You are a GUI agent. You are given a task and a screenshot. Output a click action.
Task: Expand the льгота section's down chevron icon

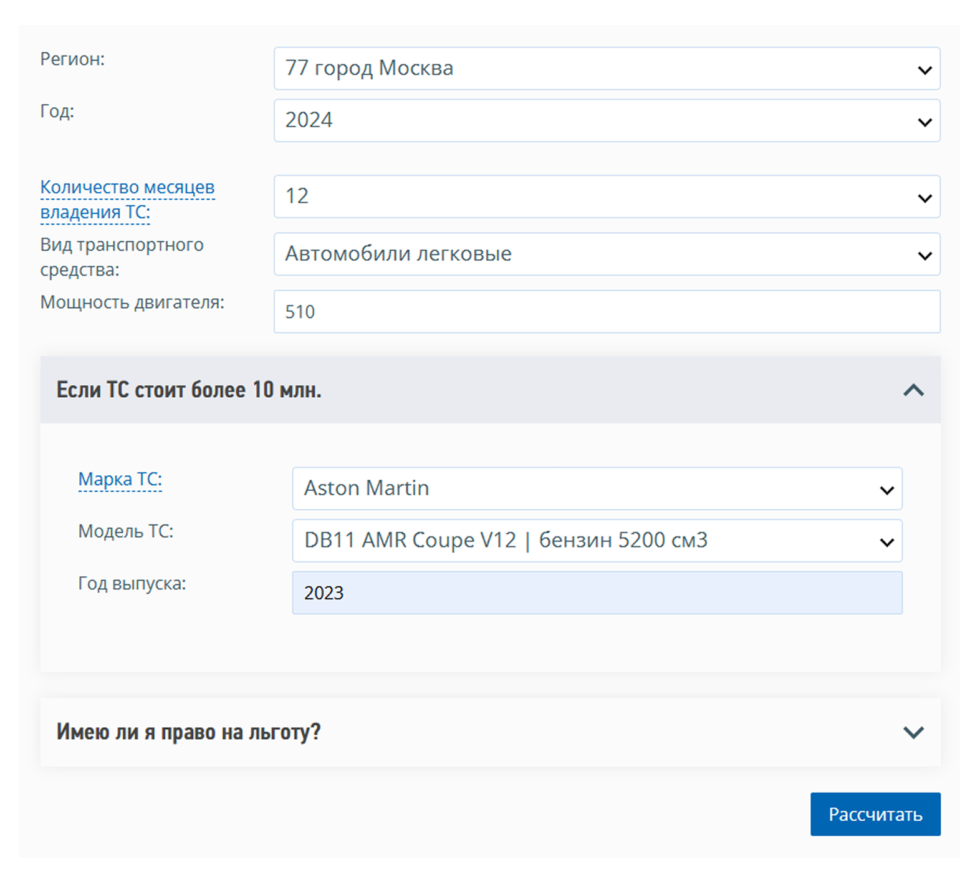pyautogui.click(x=913, y=732)
